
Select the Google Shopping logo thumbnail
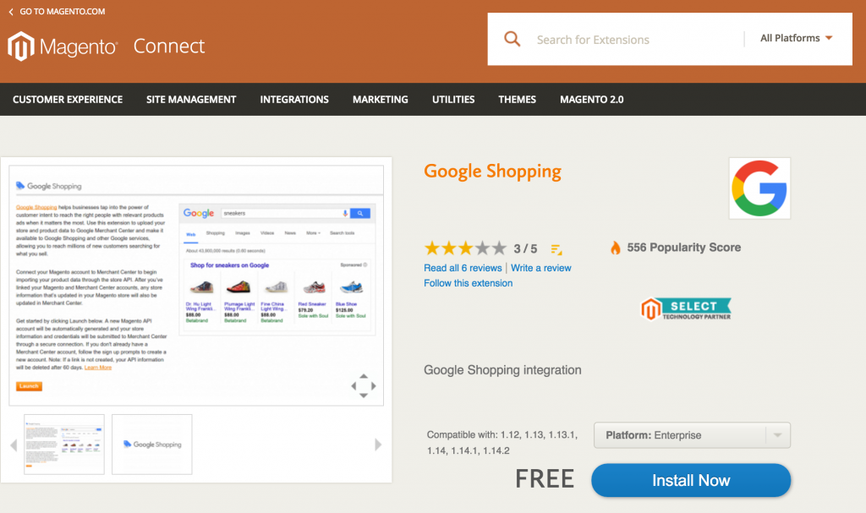click(x=152, y=445)
